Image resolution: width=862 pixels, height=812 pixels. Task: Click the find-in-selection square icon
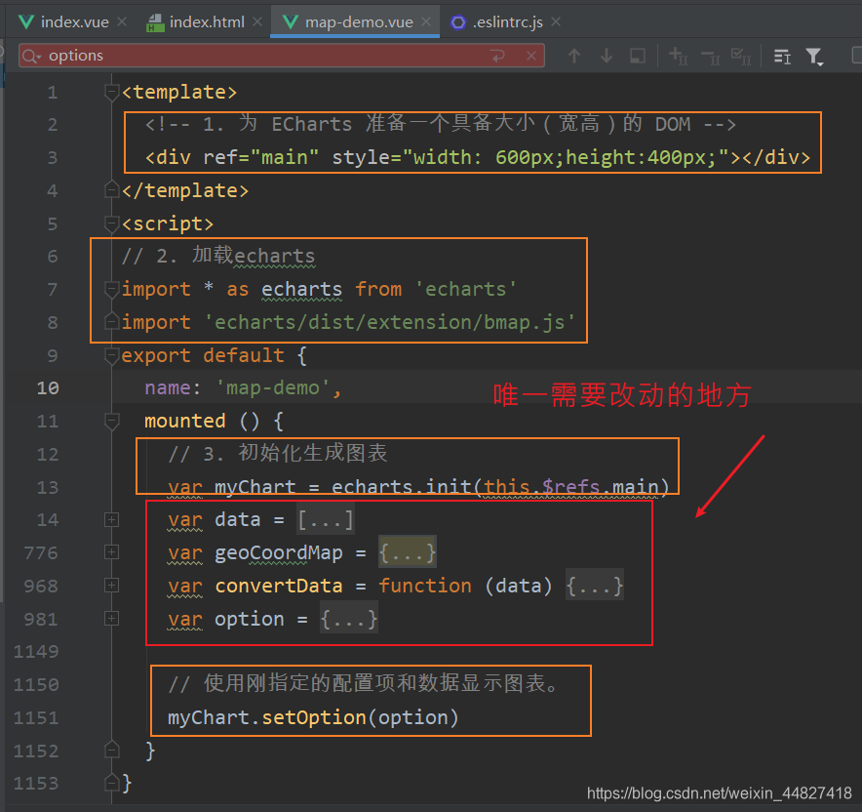coord(638,56)
